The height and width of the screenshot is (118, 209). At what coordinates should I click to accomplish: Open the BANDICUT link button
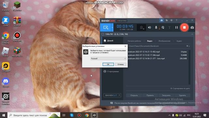pos(112,95)
